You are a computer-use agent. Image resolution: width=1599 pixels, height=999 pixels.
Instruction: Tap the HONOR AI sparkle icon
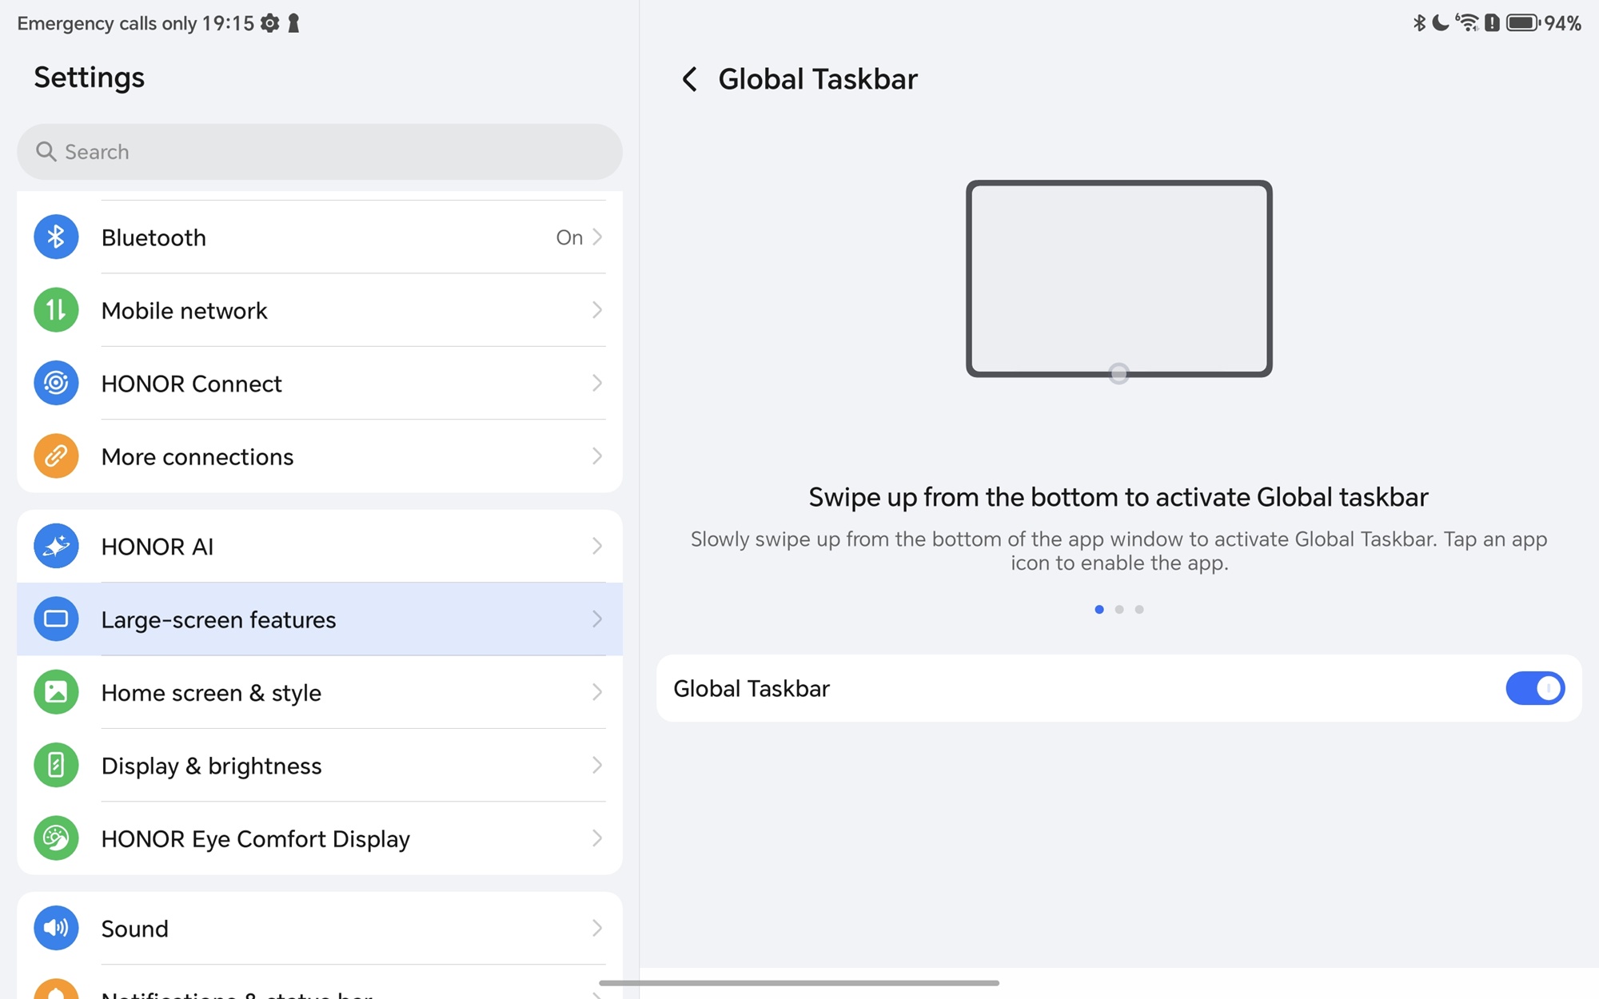(56, 546)
